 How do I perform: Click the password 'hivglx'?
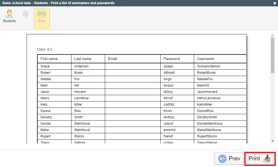168,79
